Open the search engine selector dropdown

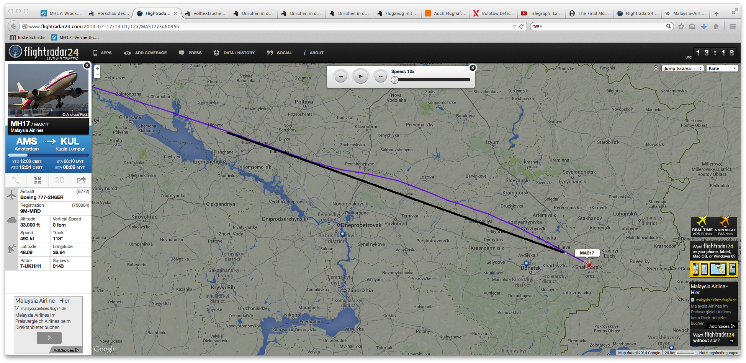click(x=538, y=26)
